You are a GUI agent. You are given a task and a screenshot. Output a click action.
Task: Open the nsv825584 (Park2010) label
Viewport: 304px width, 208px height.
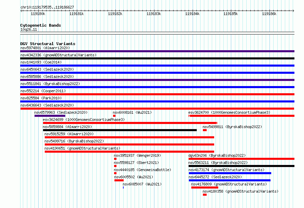pos(41,98)
